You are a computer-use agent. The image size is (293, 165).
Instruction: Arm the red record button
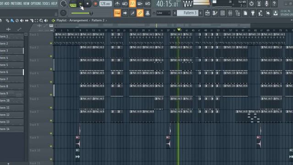point(95,4)
